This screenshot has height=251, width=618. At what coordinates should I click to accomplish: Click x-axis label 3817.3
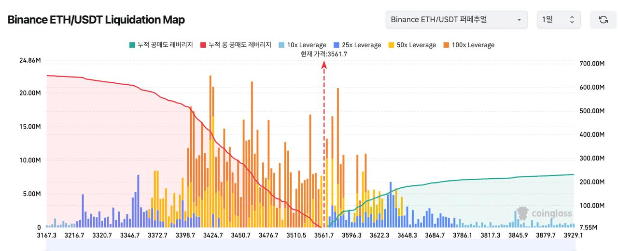coord(490,235)
